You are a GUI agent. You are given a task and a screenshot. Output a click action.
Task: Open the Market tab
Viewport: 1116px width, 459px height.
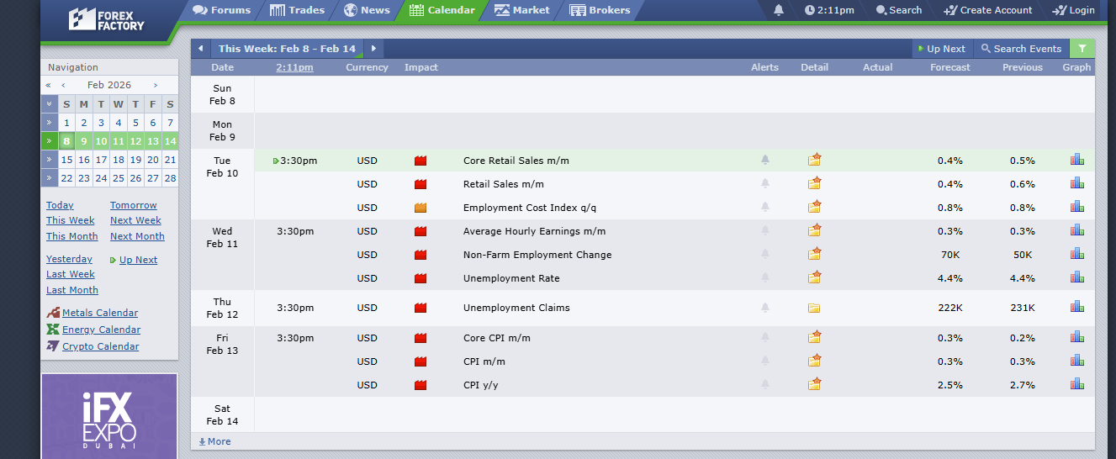pyautogui.click(x=522, y=10)
